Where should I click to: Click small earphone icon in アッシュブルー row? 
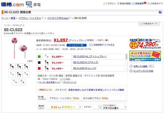click(x=47, y=56)
